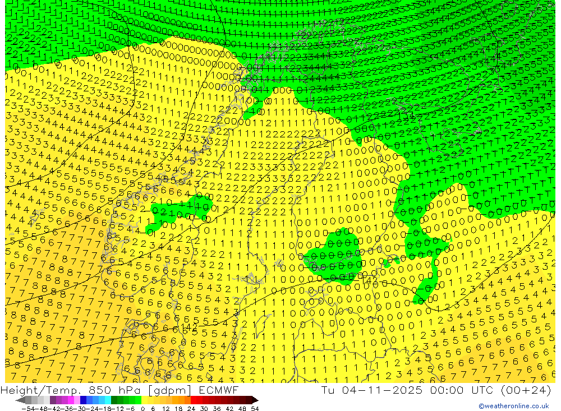The height and width of the screenshot is (411, 561).
Task: Pick the cyan swatch above -18
Action: pos(108,400)
